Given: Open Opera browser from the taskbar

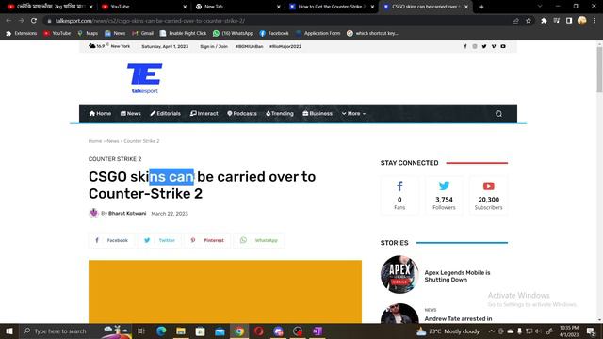Looking at the screenshot, I should coord(259,331).
